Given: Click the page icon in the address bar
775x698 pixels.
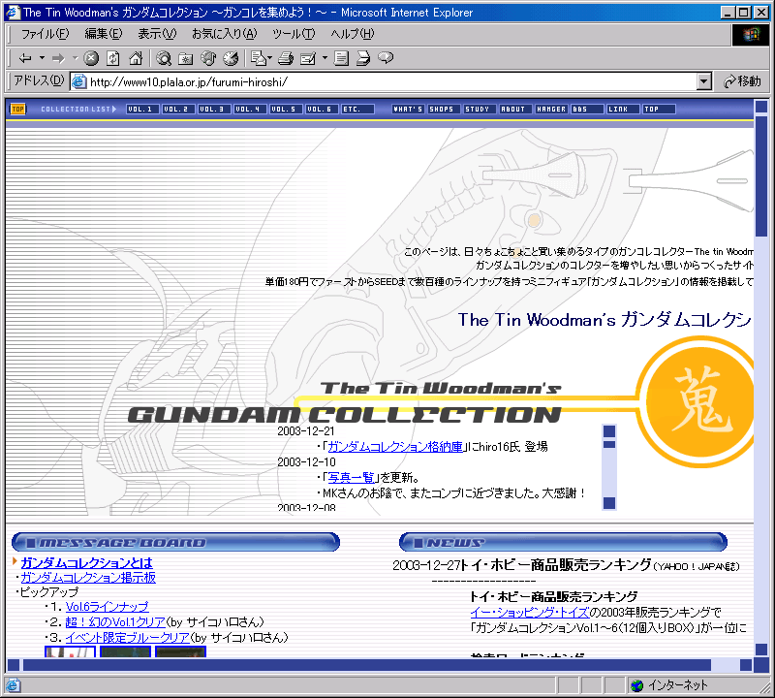Looking at the screenshot, I should click(x=79, y=81).
